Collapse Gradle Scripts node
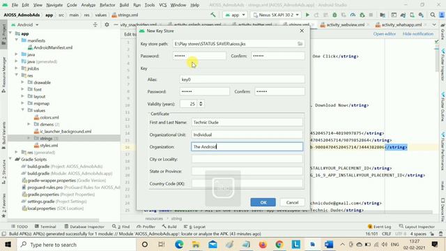The height and width of the screenshot is (251, 446). pos(10,159)
